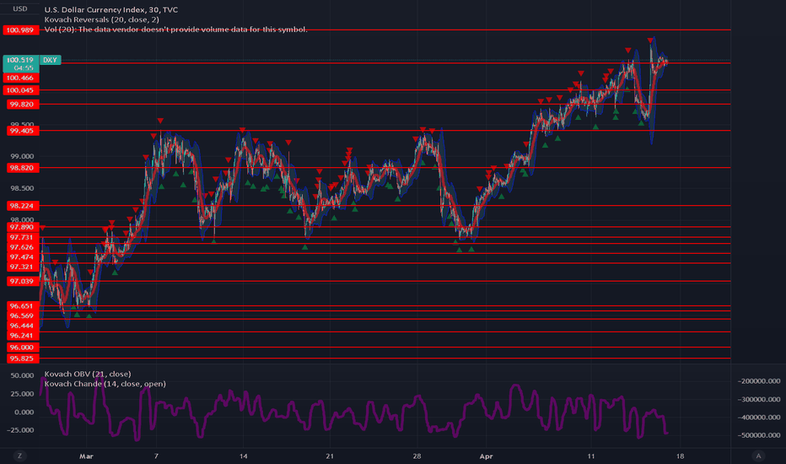Image resolution: width=786 pixels, height=464 pixels.
Task: Click the -200000.000 value on the right scale
Action: pyautogui.click(x=758, y=381)
